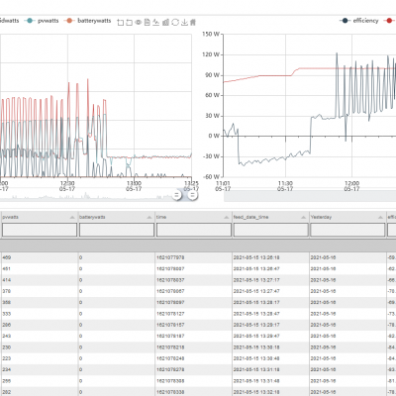Toggle the efficiency legend series

tap(359, 21)
